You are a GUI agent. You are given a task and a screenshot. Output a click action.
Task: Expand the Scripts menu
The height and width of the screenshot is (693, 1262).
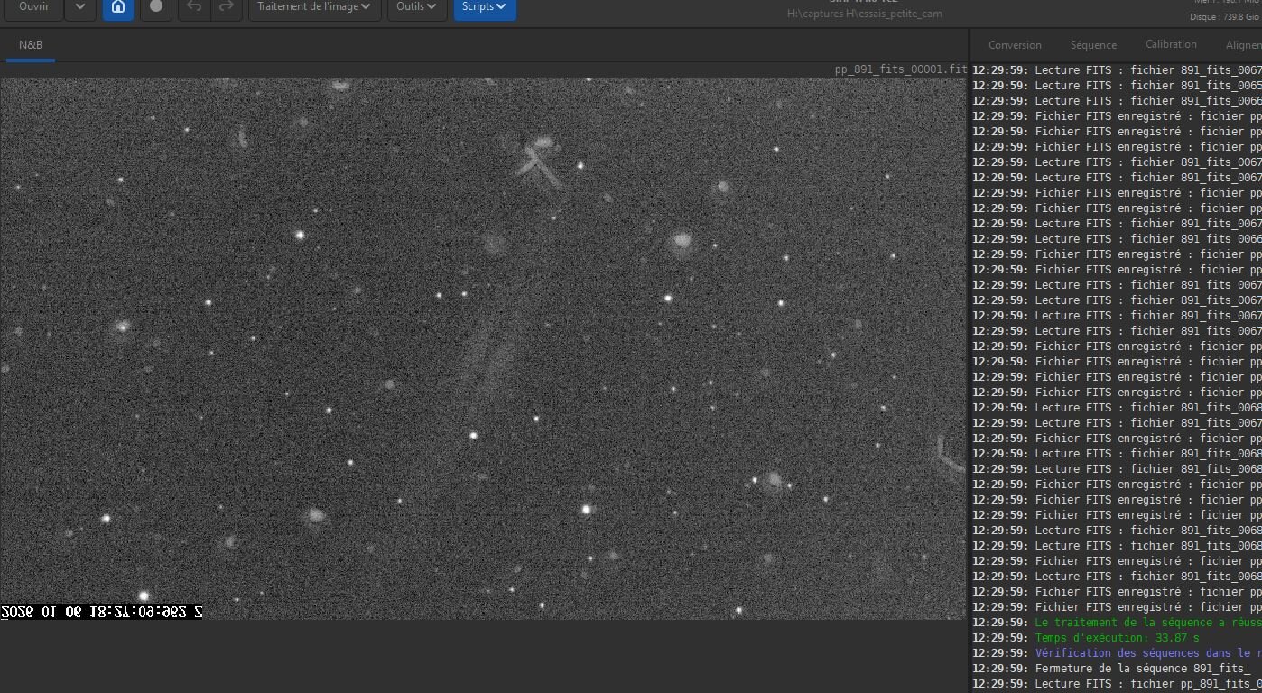(485, 7)
